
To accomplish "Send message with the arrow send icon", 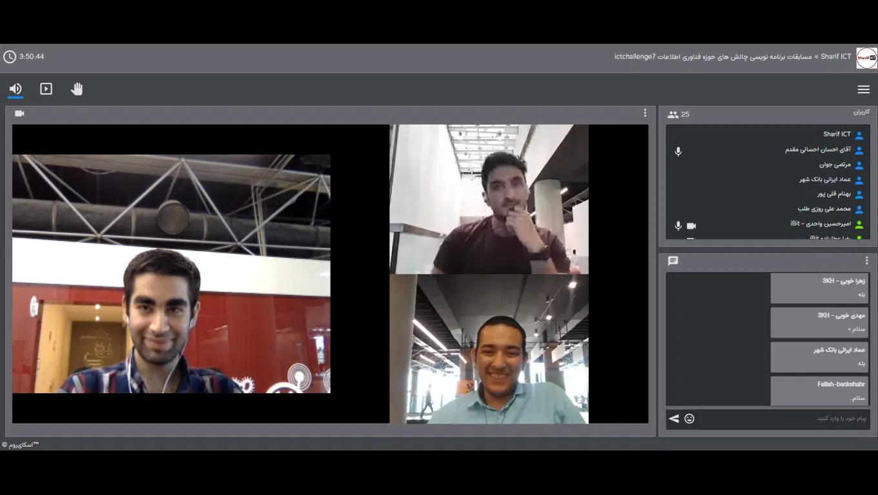I will 673,419.
